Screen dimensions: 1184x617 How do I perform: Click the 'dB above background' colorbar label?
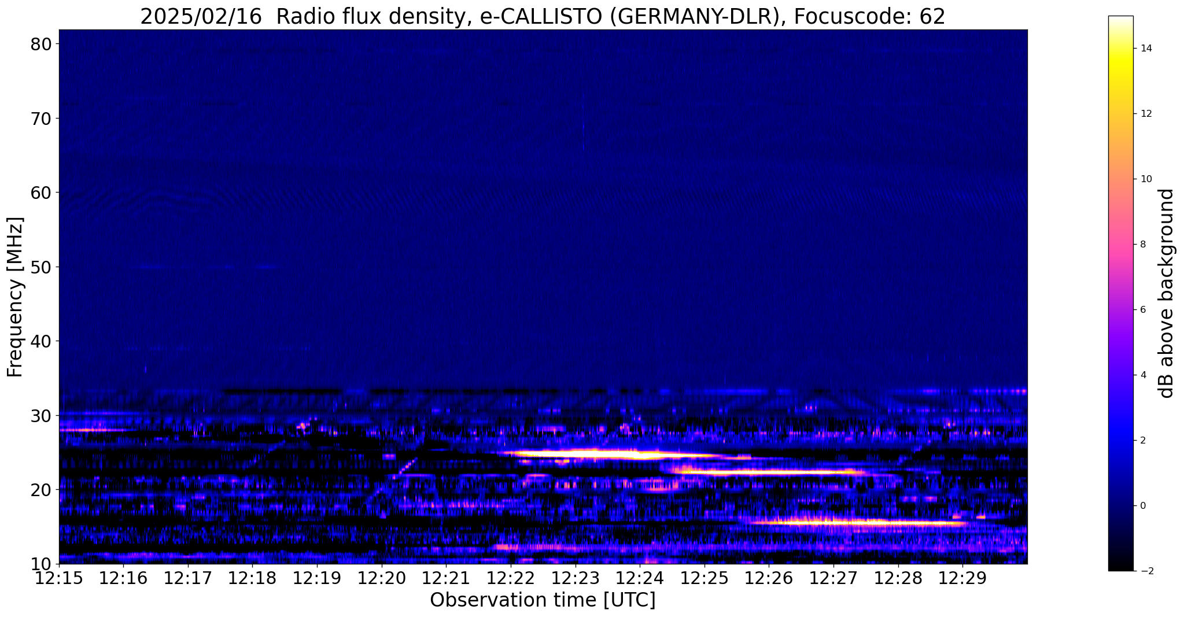coord(1167,293)
